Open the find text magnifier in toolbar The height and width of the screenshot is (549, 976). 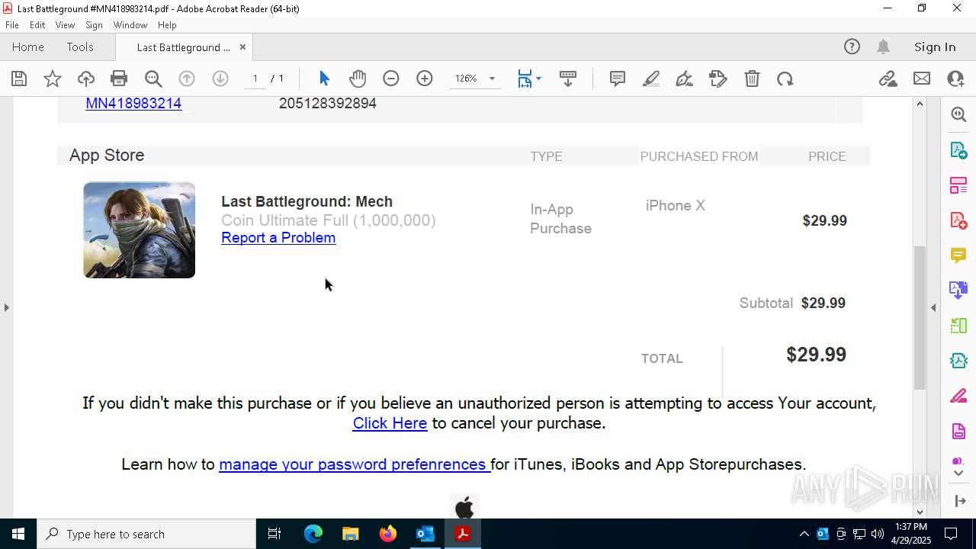click(153, 79)
